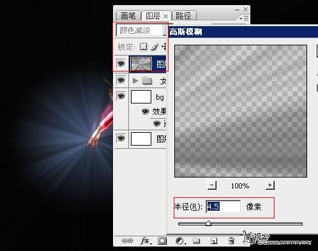
Task: Delete layer using trash icon
Action: click(231, 241)
